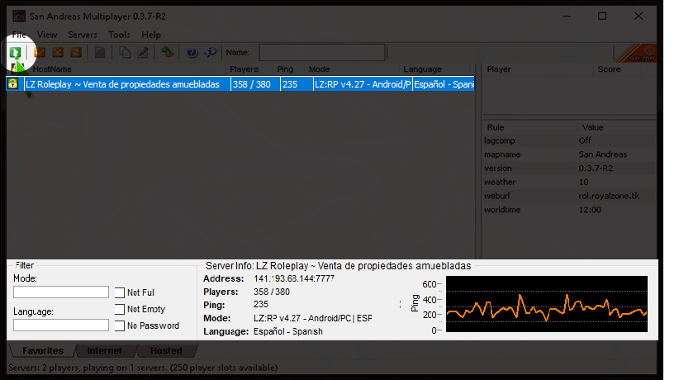Select the version rule row

(569, 169)
